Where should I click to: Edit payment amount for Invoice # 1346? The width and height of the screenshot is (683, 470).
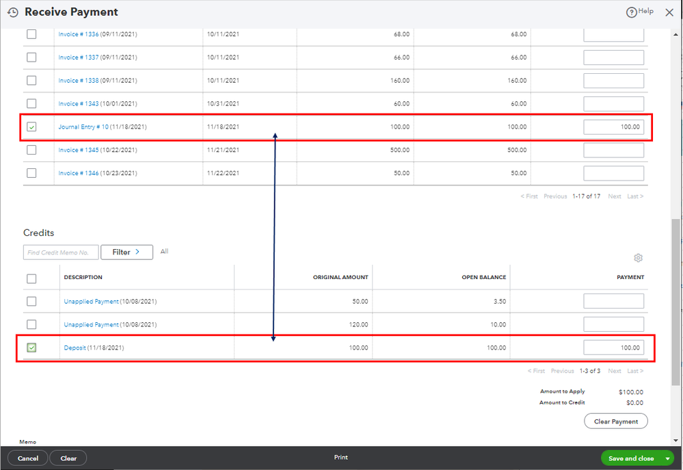coord(613,173)
